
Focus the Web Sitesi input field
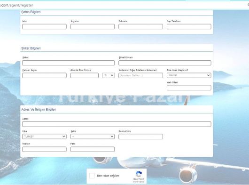(189, 88)
